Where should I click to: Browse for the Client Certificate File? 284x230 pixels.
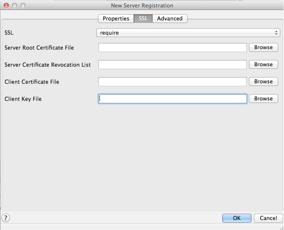pos(263,82)
